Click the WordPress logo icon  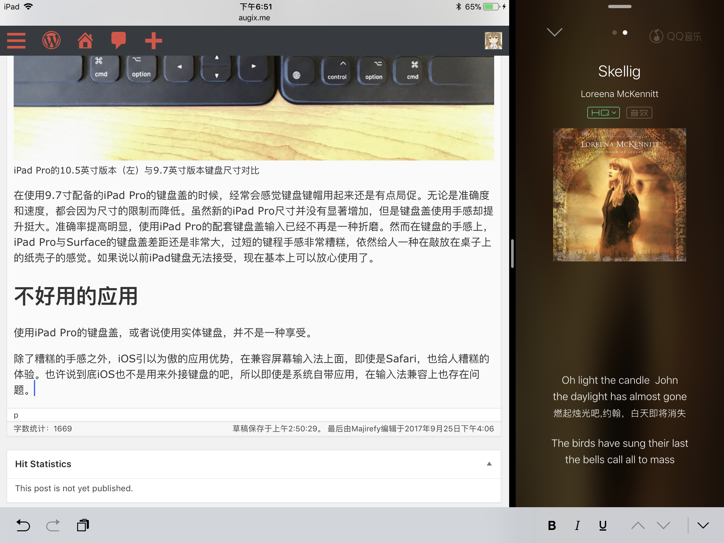pyautogui.click(x=51, y=41)
